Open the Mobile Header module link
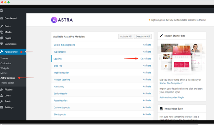This screenshot has height=125, width=214. click(61, 73)
